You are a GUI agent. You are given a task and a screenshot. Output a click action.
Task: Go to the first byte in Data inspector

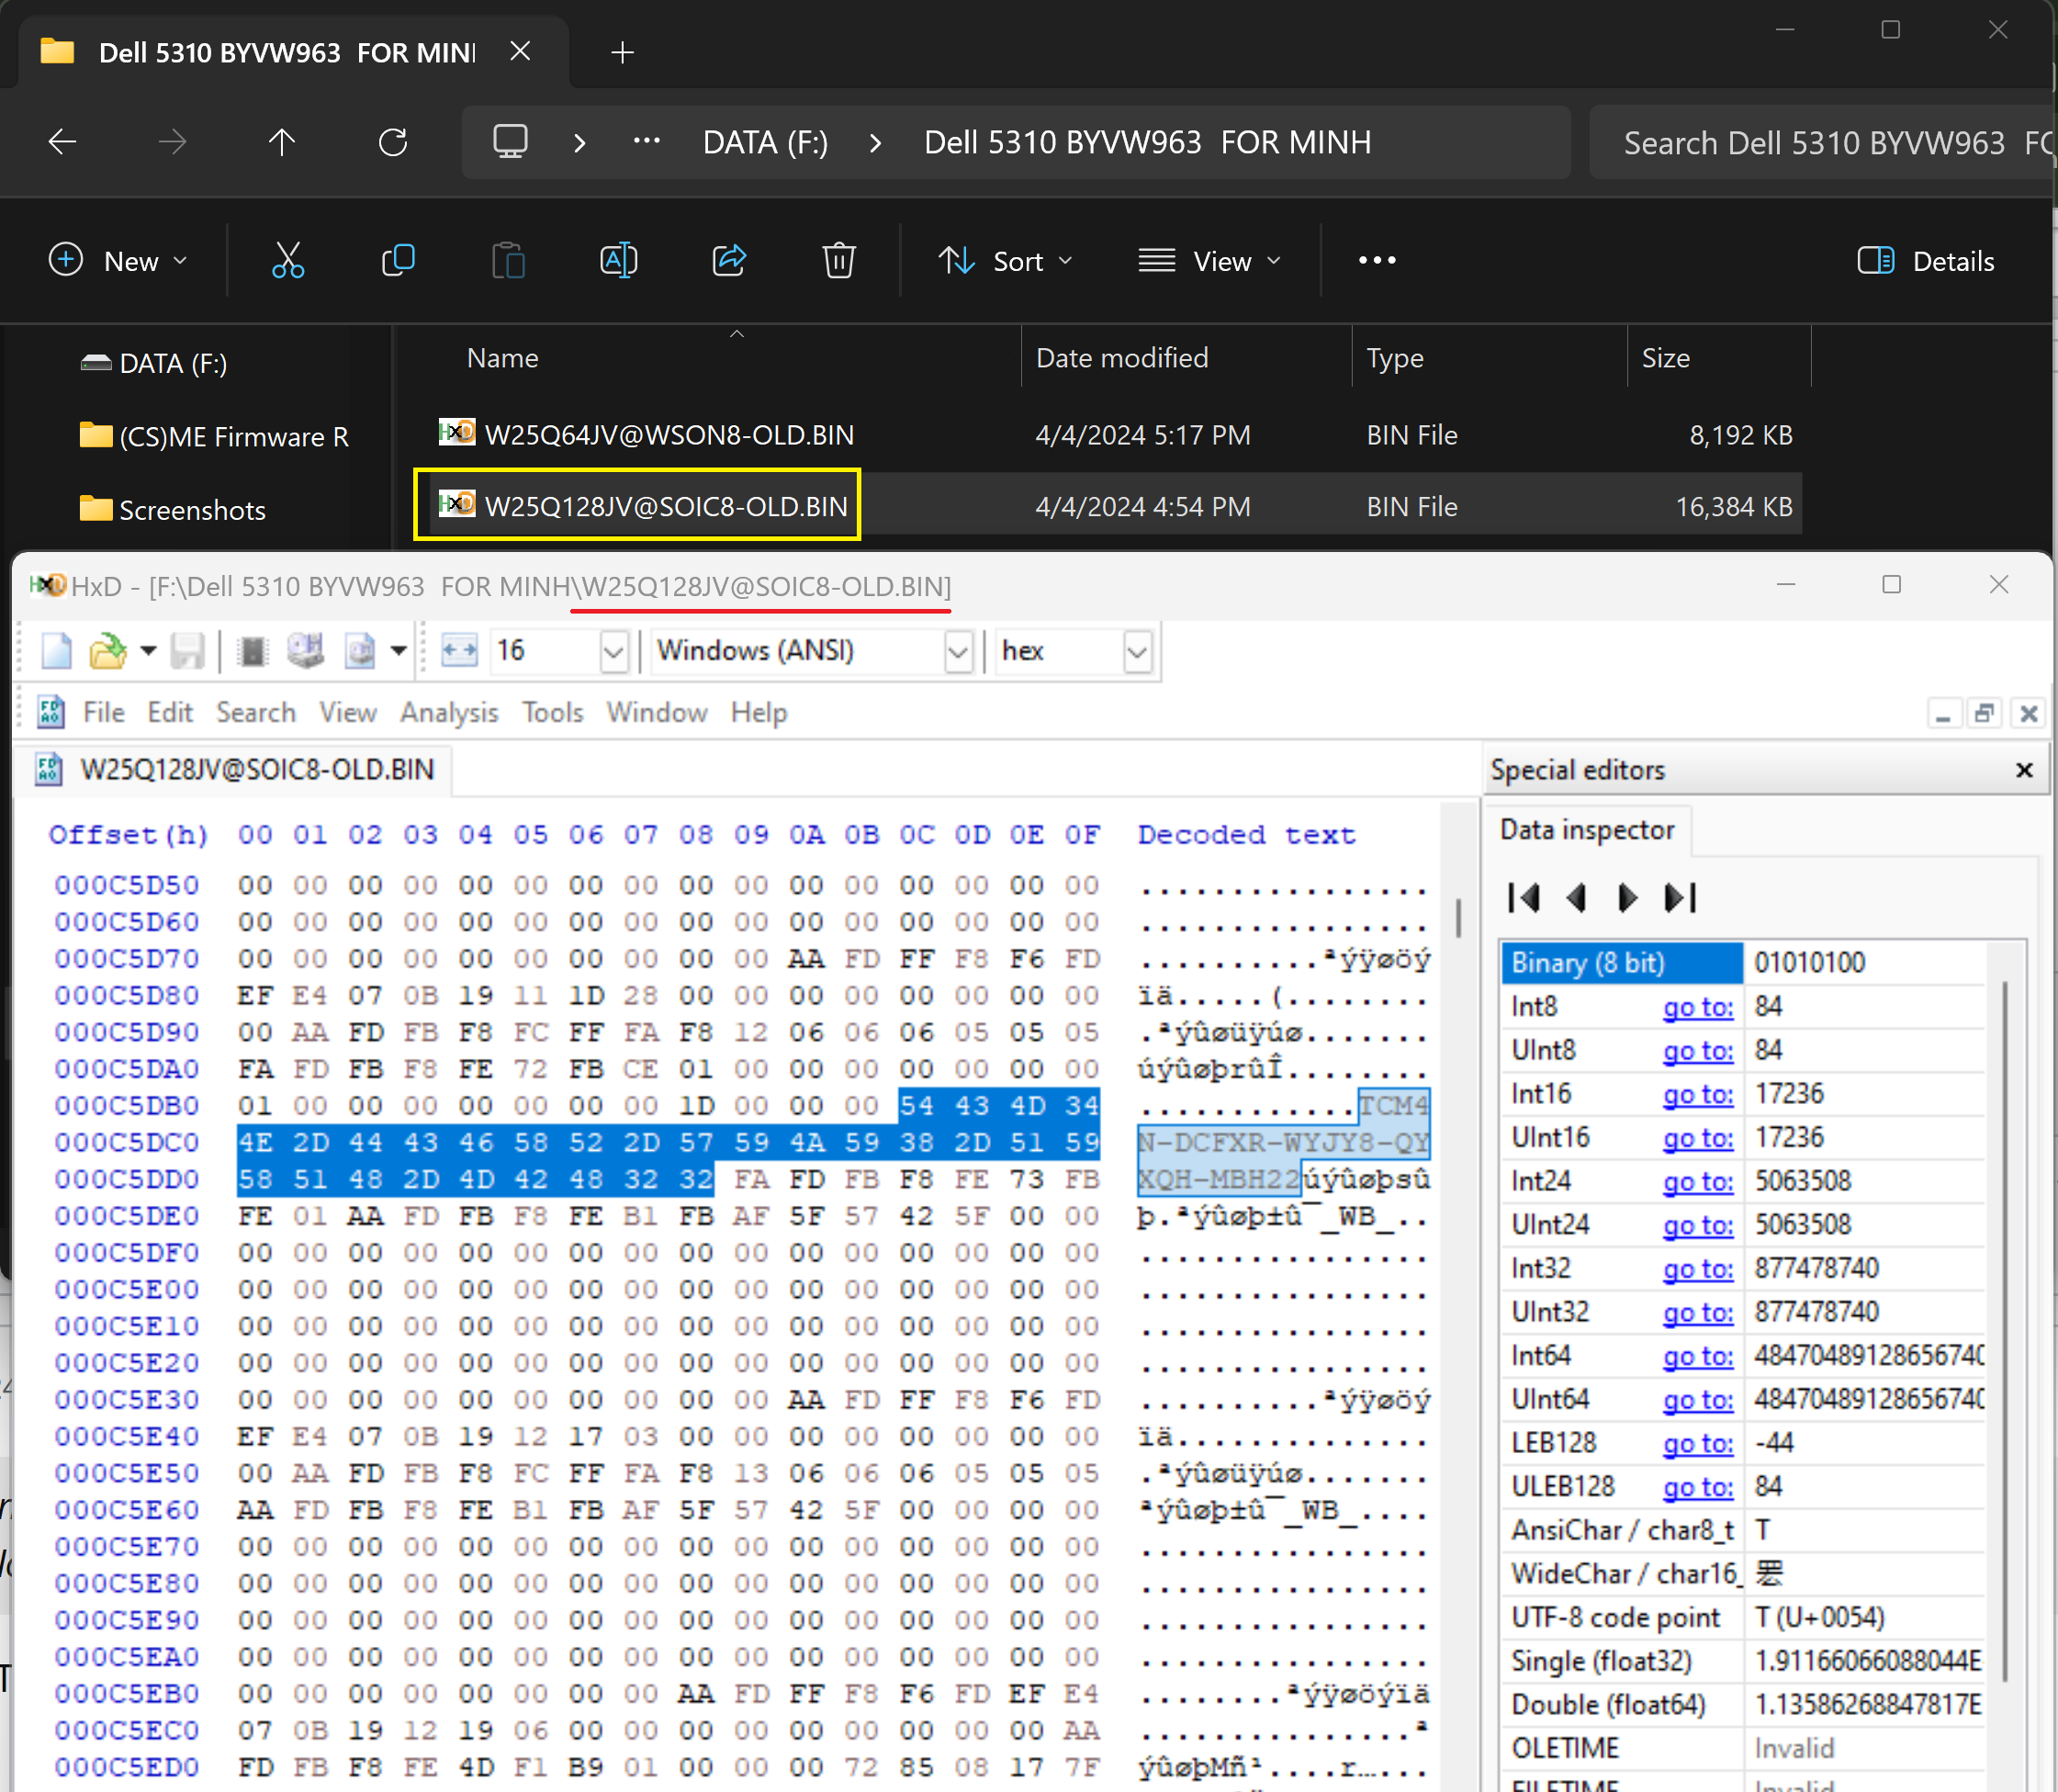1523,898
